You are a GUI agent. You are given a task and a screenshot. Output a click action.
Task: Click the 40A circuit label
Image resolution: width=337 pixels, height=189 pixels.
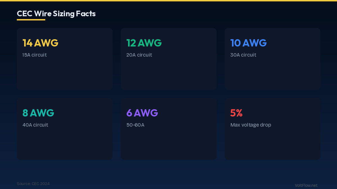(x=35, y=125)
